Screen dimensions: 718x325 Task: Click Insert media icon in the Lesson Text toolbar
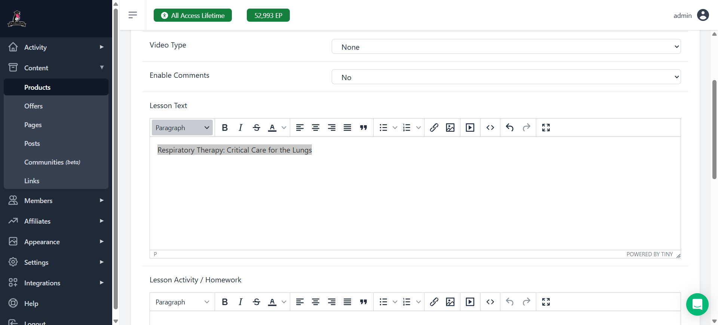tap(470, 128)
